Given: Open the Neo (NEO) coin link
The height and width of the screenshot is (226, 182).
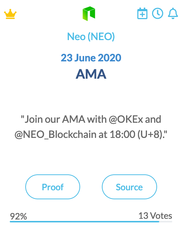Looking at the screenshot, I should pyautogui.click(x=91, y=36).
